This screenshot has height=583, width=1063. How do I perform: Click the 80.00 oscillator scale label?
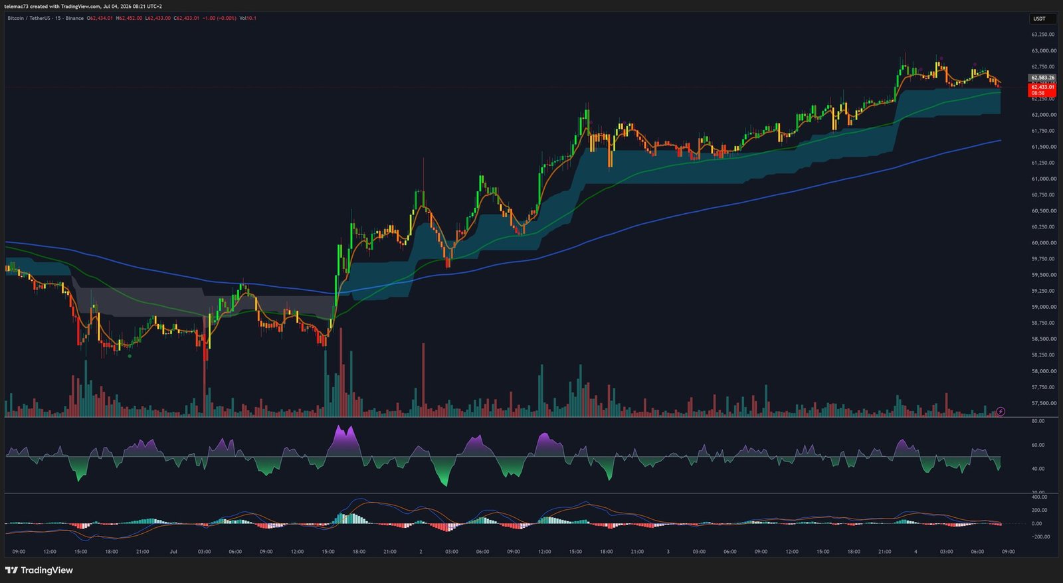click(1038, 421)
